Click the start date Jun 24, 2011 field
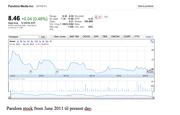180x115 pixels. (15, 44)
